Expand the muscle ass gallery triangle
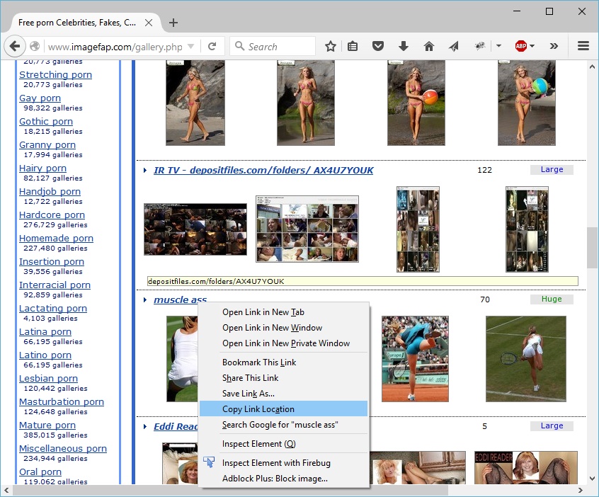 (144, 300)
